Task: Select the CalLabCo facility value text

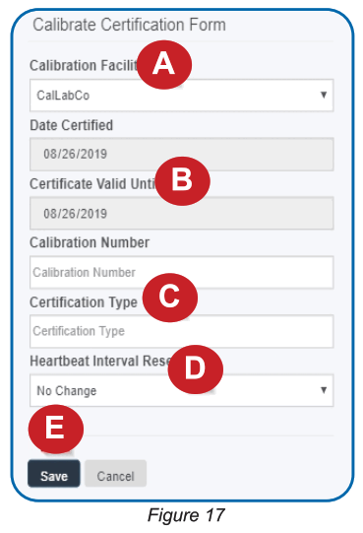Action: pyautogui.click(x=63, y=96)
